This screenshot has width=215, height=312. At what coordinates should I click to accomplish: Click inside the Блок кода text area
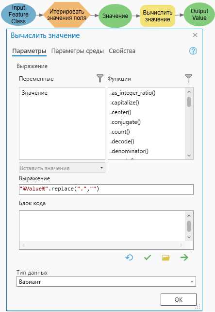[x=102, y=226]
